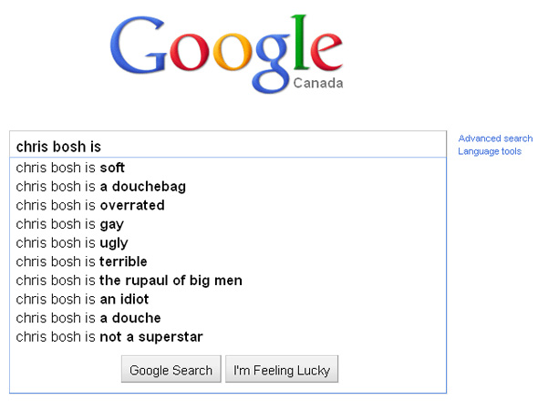Click the yellow 'o' in the Google logo

pos(233,52)
